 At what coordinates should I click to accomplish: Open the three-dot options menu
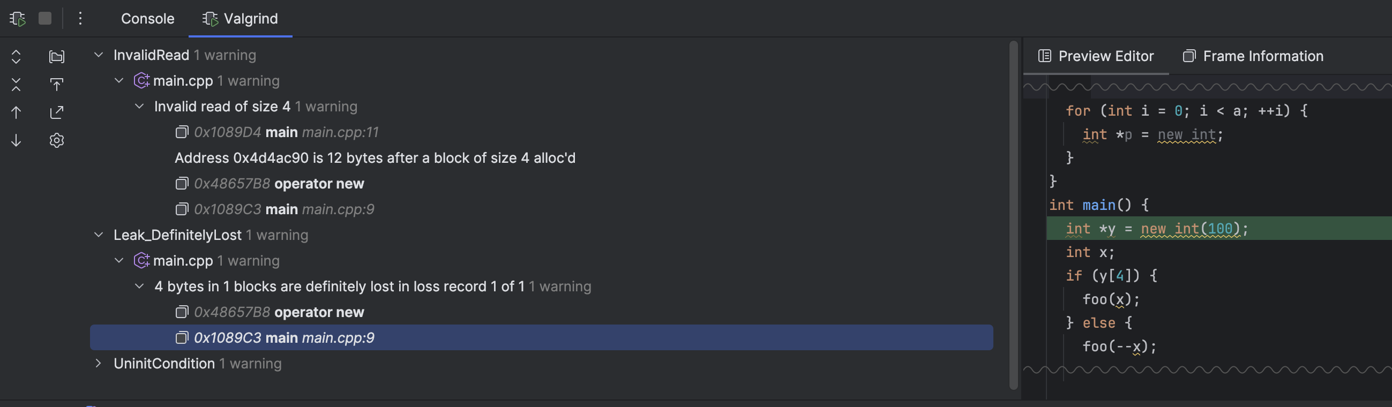click(x=80, y=18)
